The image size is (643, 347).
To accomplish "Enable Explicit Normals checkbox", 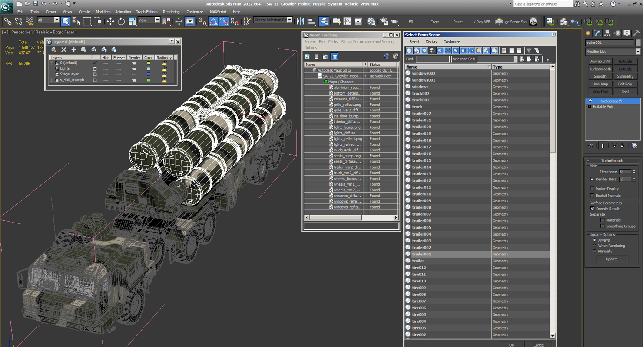I will (592, 196).
